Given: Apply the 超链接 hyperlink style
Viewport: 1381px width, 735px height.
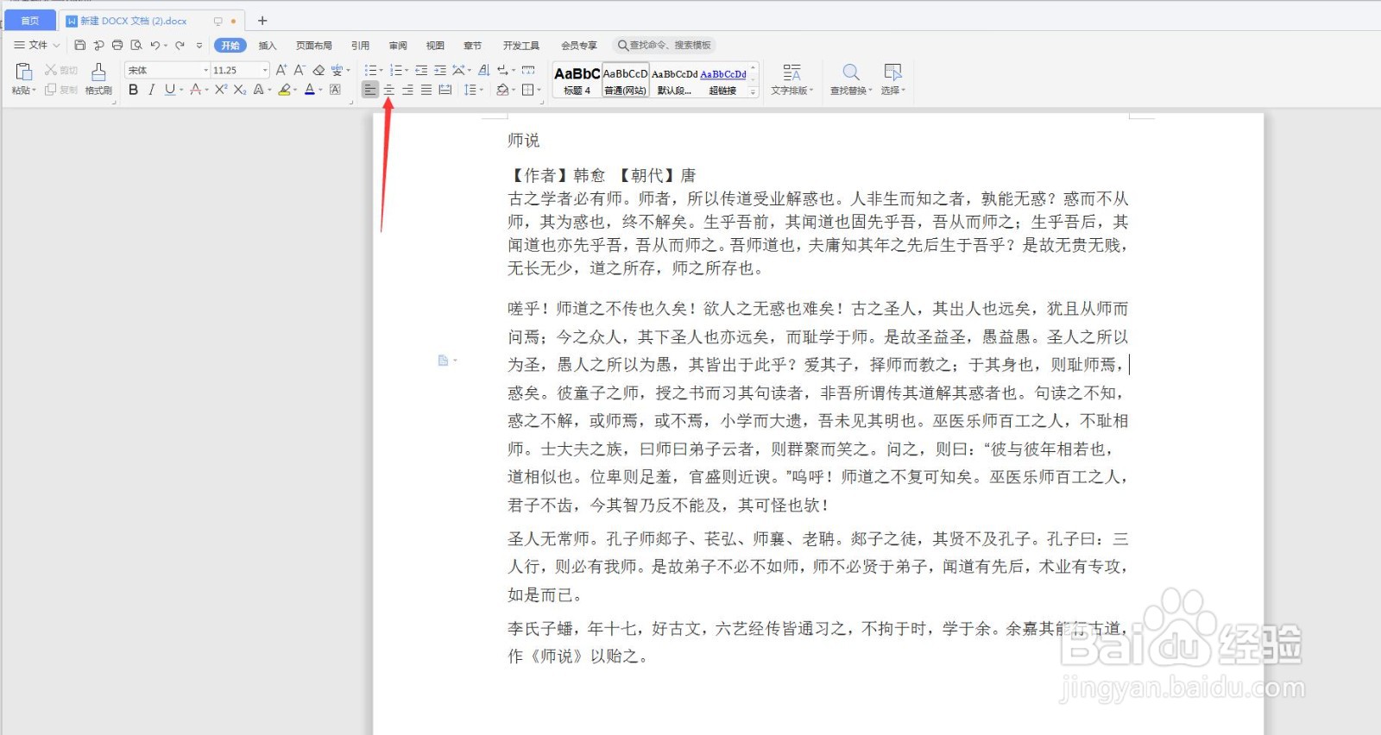Looking at the screenshot, I should point(723,80).
